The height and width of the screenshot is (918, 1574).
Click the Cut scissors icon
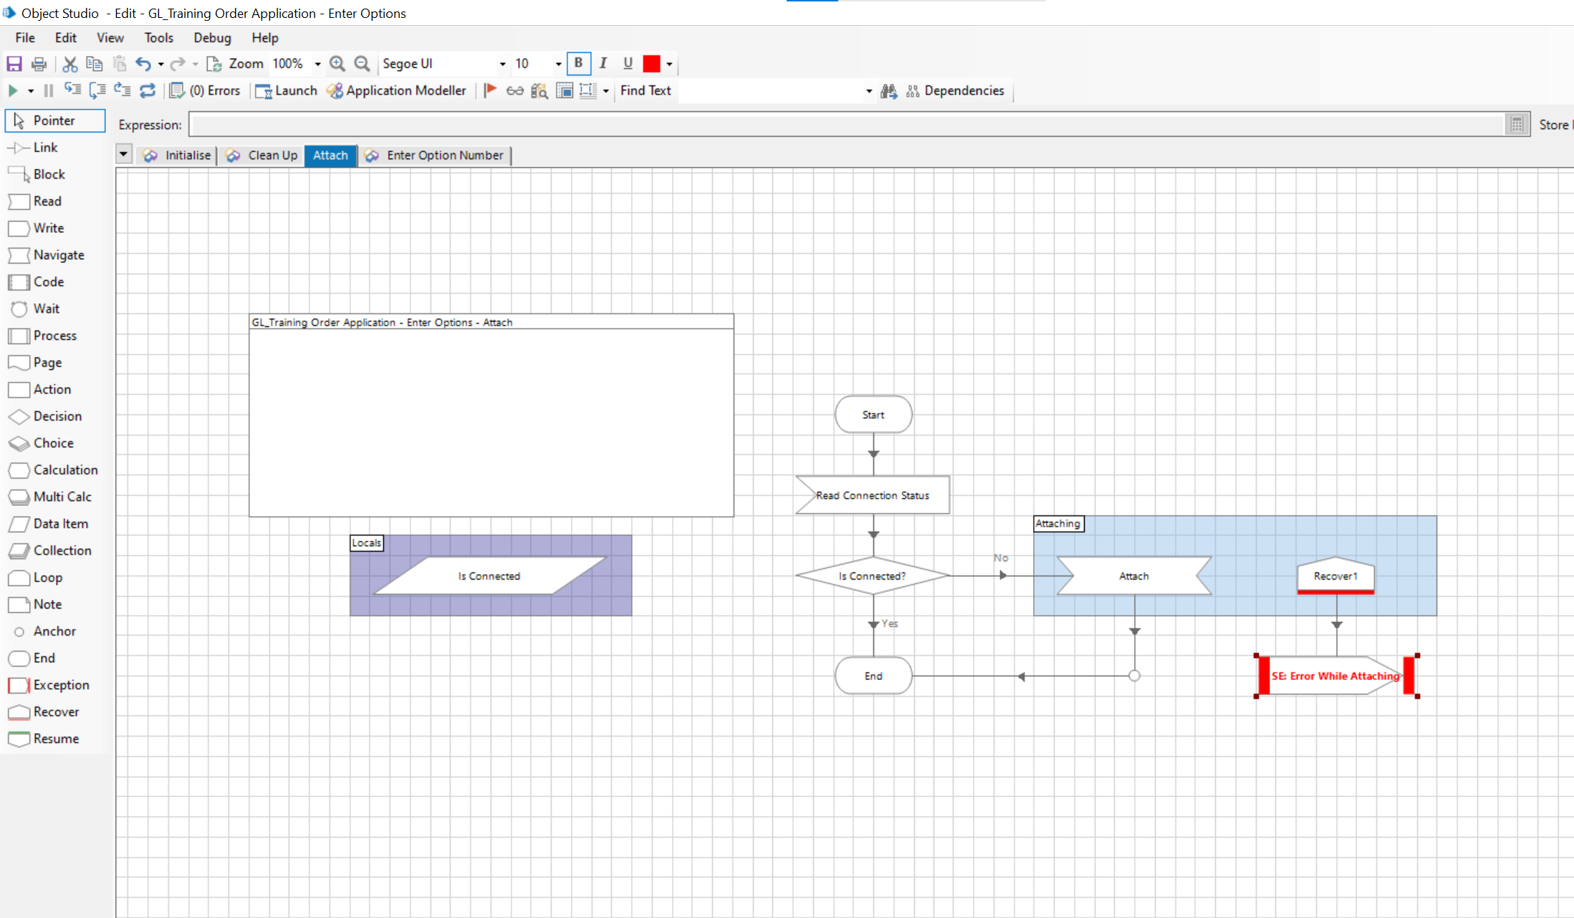(69, 64)
